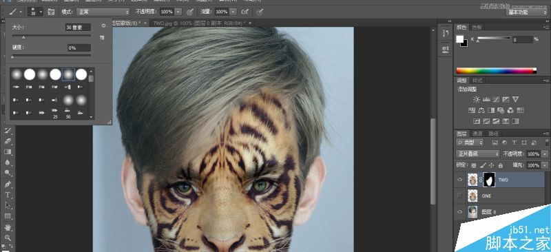Click the brush size field showing 30 像素
This screenshot has height=252, width=551.
pos(78,27)
